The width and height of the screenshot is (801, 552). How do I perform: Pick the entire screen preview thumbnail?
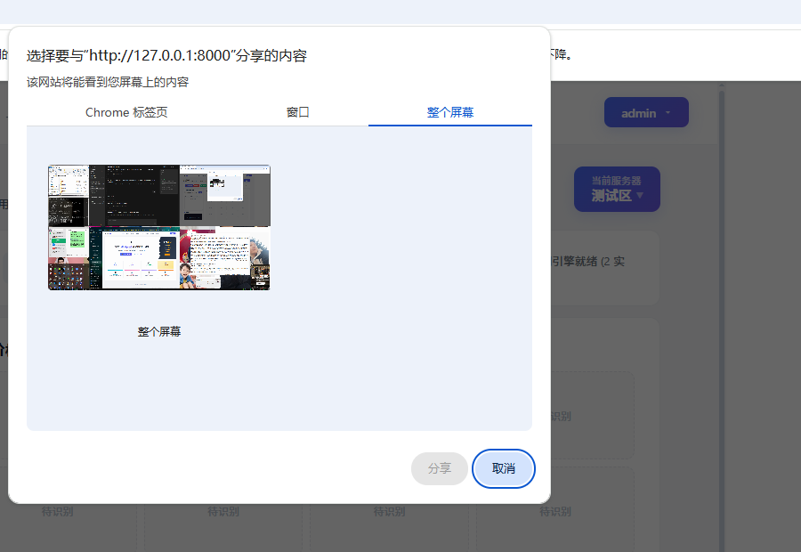coord(159,227)
